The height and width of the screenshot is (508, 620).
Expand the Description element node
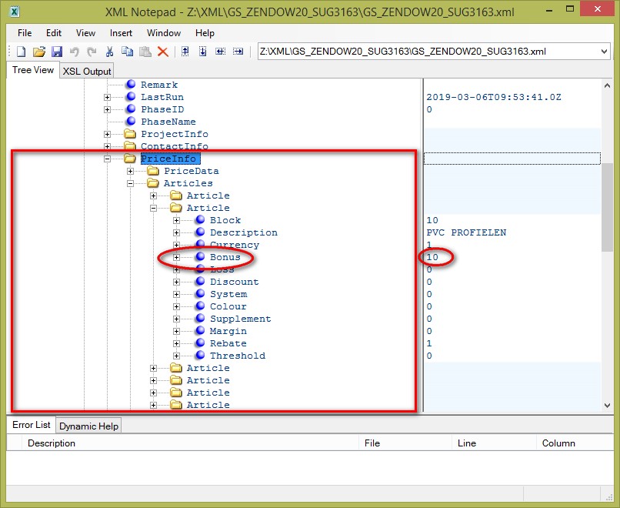[x=176, y=232]
